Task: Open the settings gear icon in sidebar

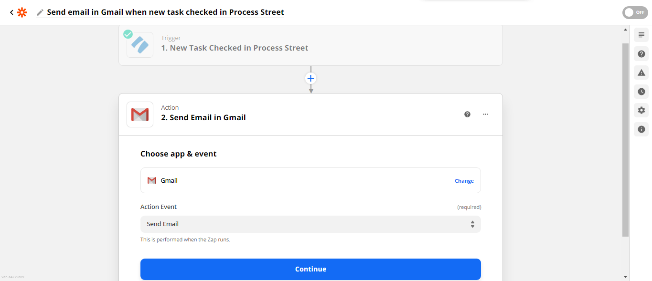Action: [641, 110]
